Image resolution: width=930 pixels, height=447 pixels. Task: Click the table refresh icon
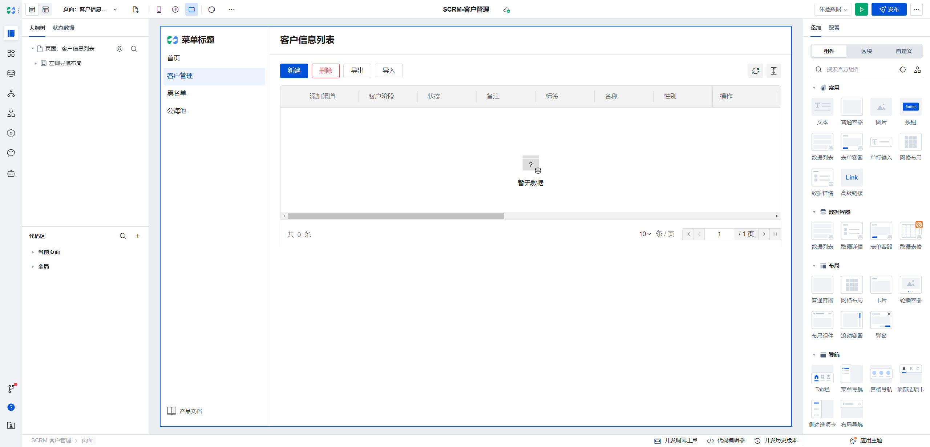click(756, 71)
